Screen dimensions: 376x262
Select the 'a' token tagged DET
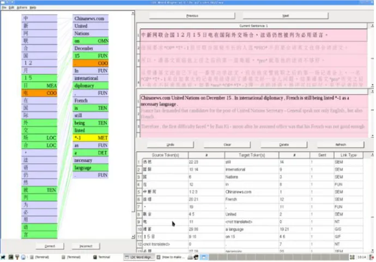click(90, 152)
